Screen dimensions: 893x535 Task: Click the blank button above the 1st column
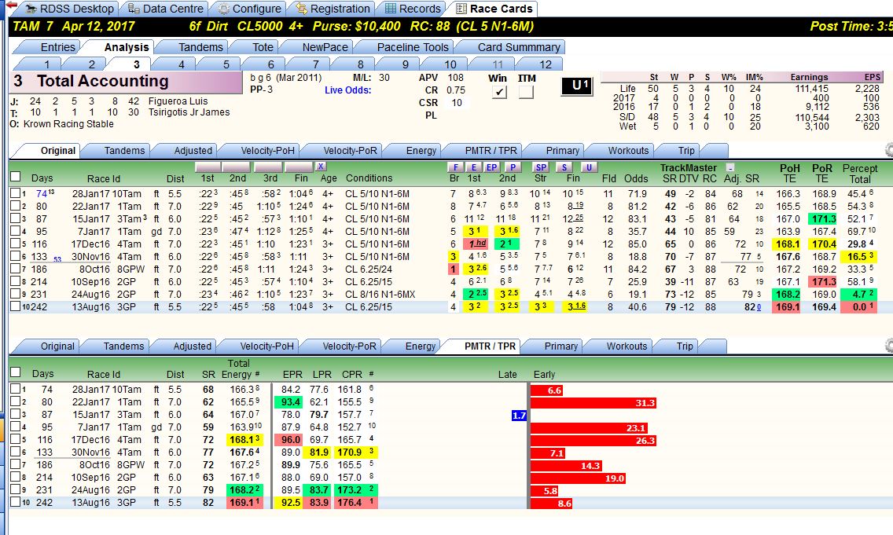pos(208,167)
